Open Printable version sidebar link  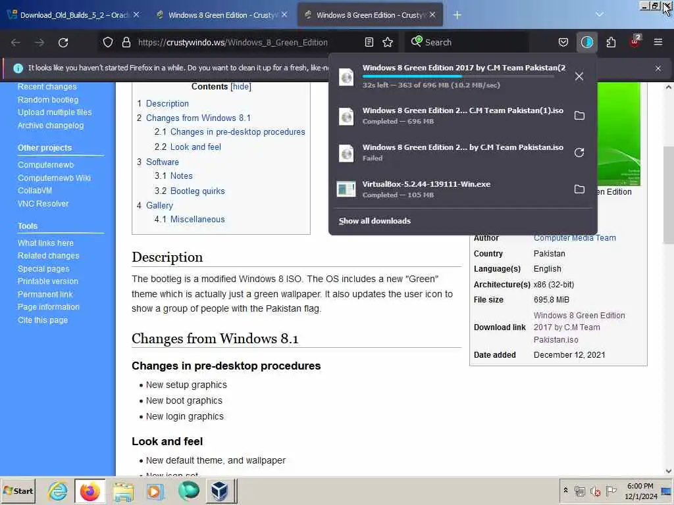point(47,281)
